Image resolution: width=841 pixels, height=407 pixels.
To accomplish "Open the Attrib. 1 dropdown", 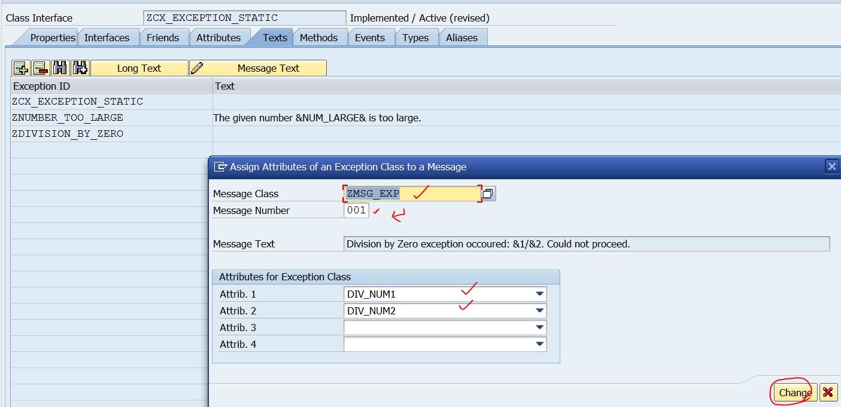I will (539, 293).
